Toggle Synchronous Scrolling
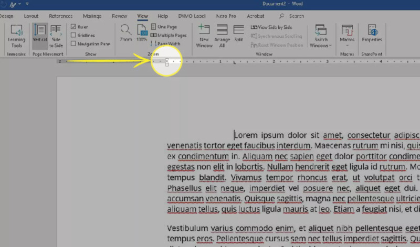Screen dimensions: 420x247 click(276, 36)
